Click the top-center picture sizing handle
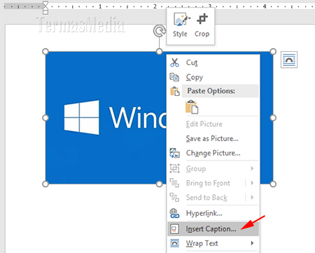The image size is (315, 253). click(160, 52)
